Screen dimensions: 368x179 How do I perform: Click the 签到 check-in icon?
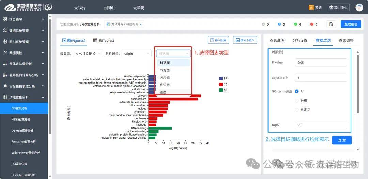point(311,8)
